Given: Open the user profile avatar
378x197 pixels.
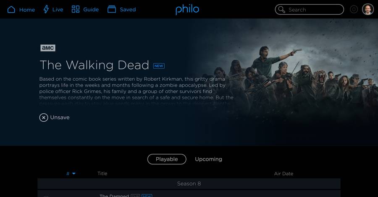Looking at the screenshot, I should [x=367, y=10].
